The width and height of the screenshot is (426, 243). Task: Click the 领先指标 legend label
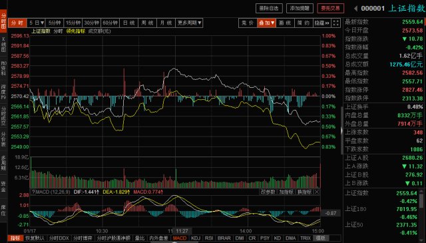pos(75,31)
